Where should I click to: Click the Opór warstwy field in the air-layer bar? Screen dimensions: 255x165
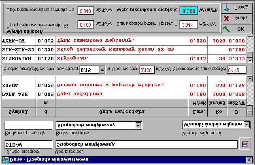point(147,70)
